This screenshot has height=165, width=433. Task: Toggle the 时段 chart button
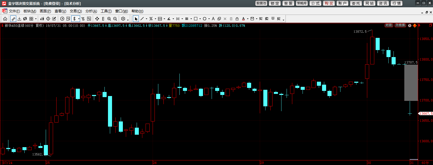389,25
